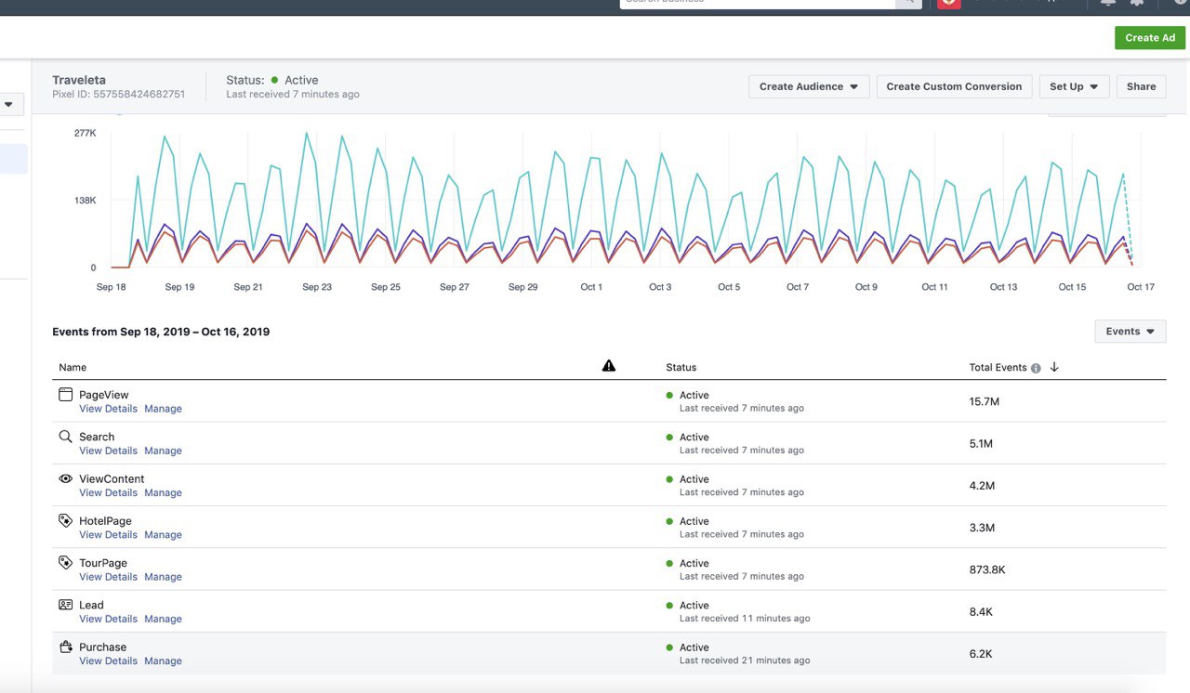Open the Create Audience dropdown
The height and width of the screenshot is (693, 1190).
809,86
